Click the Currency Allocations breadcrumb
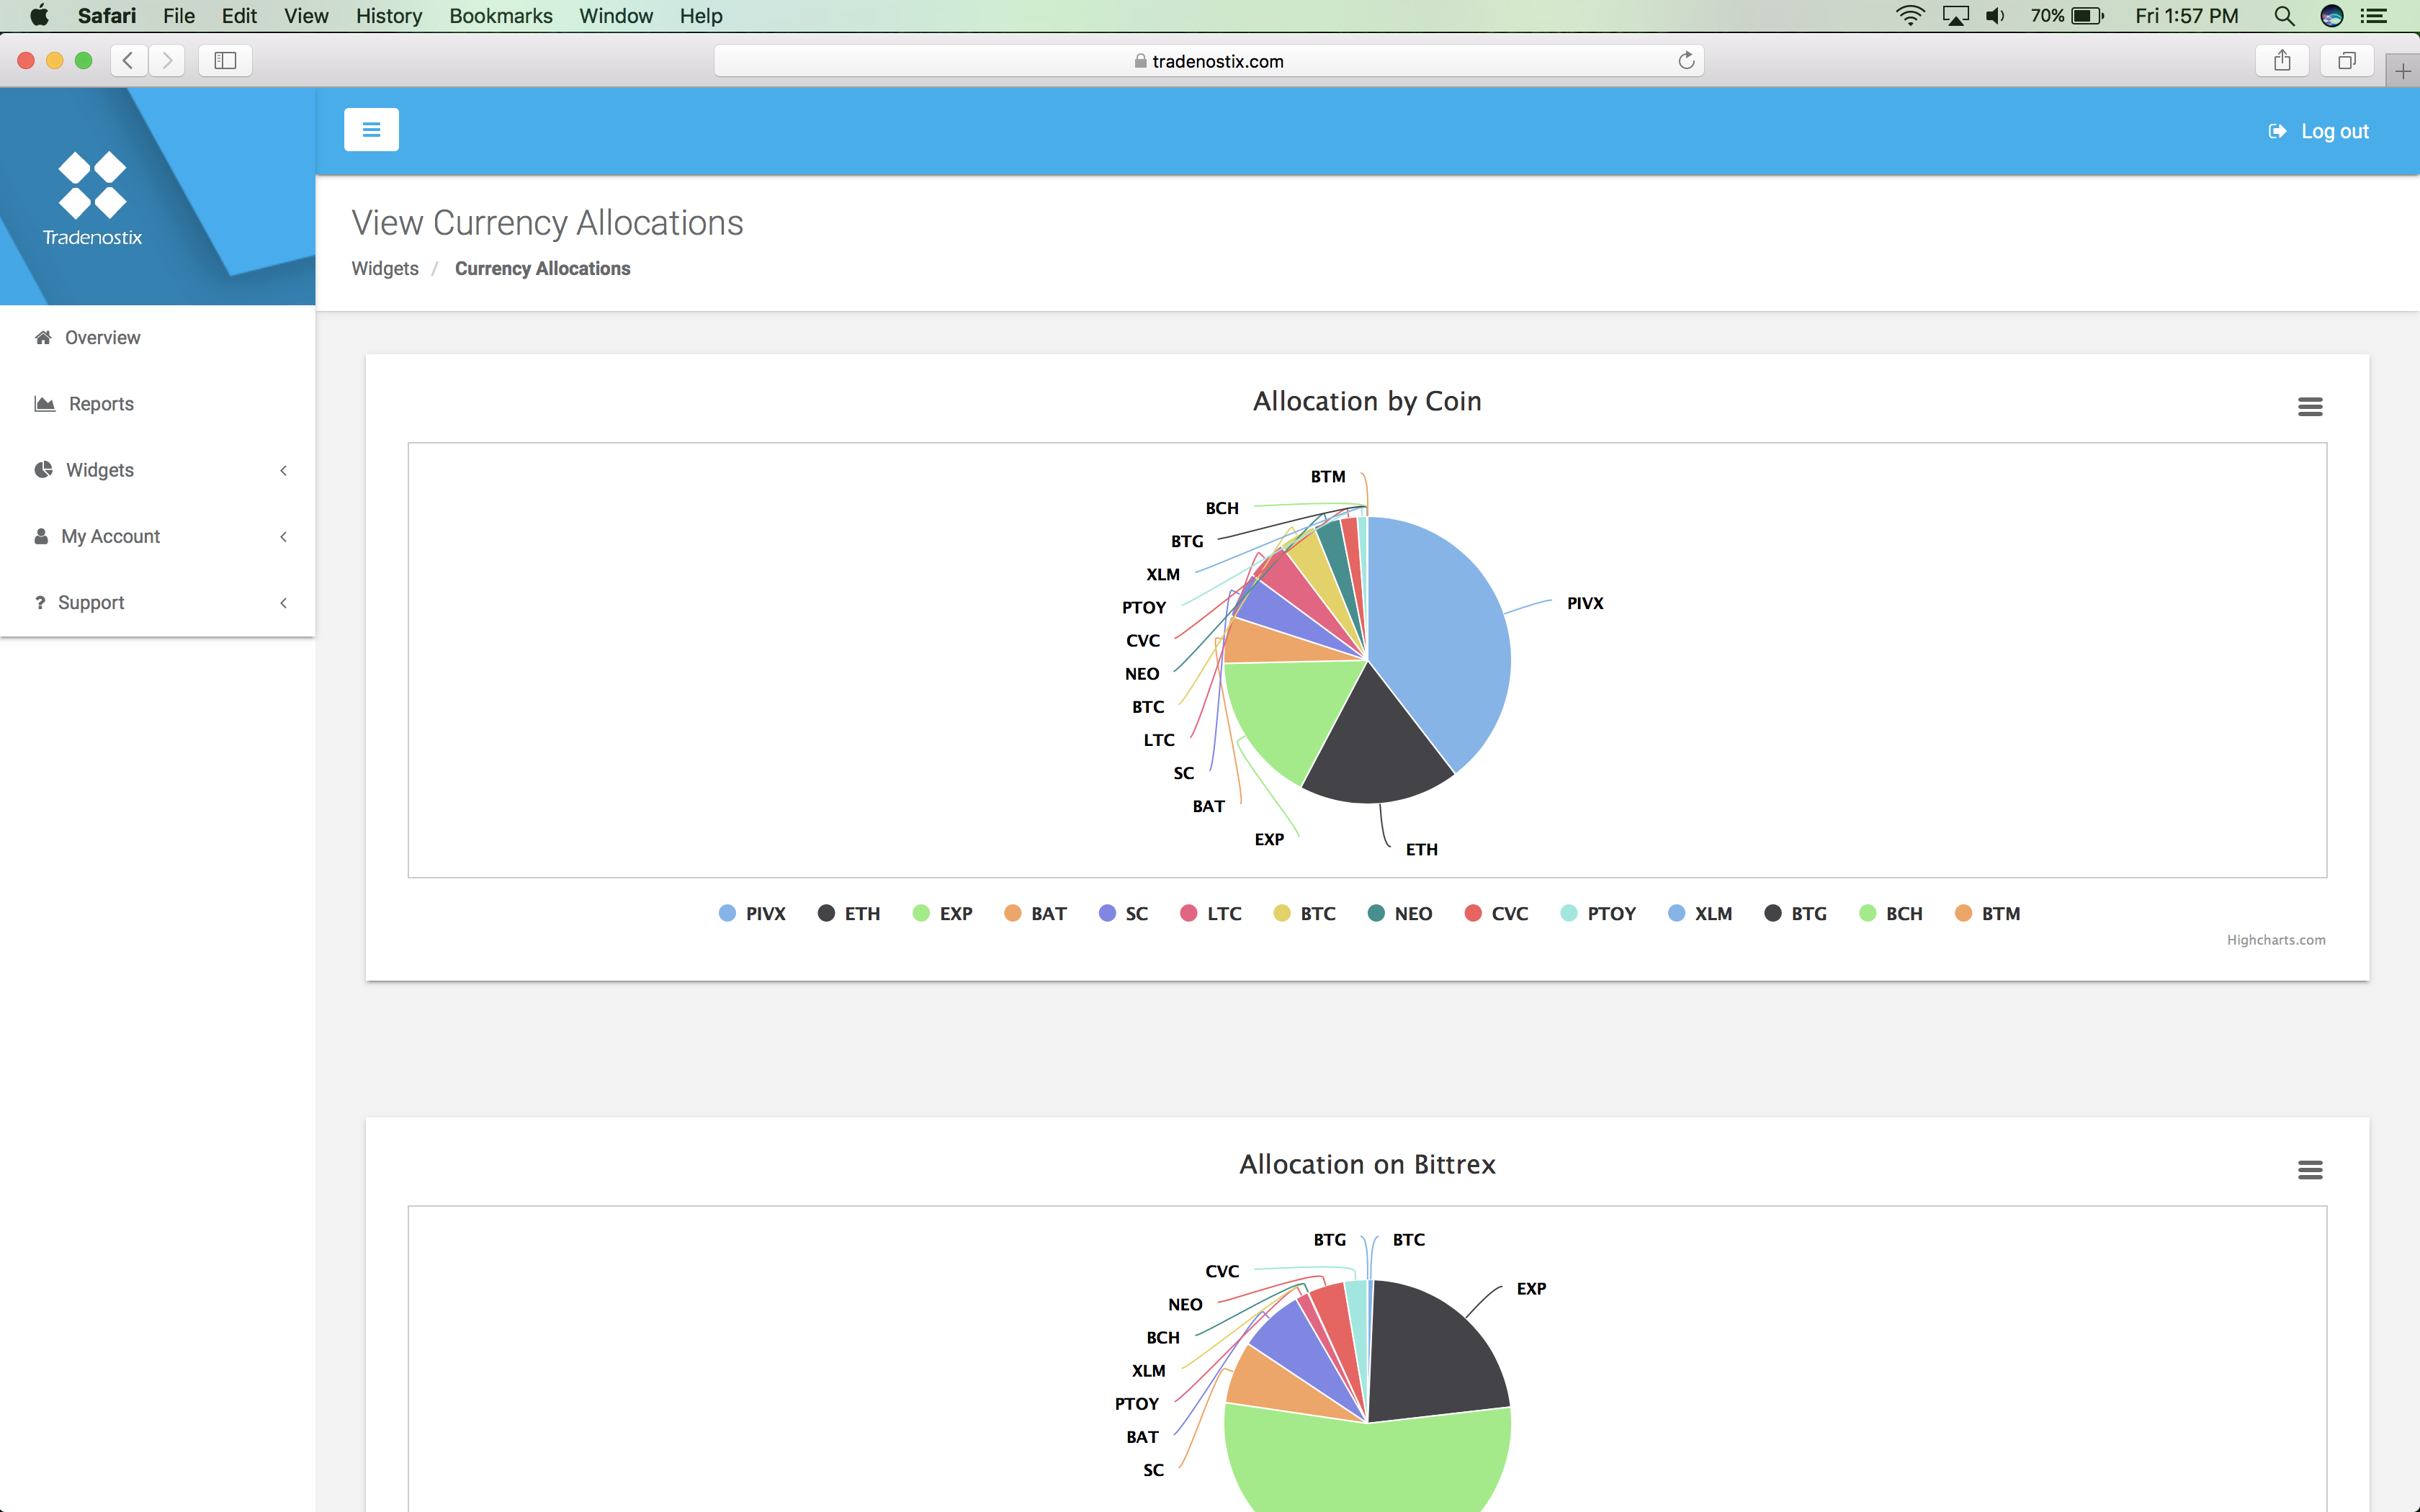This screenshot has height=1512, width=2420. pyautogui.click(x=543, y=268)
